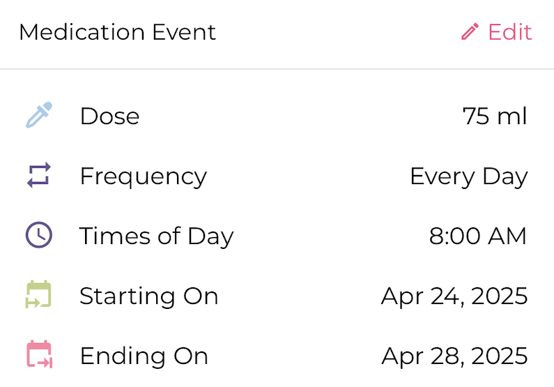Click the green Starting On calendar icon
554x387 pixels.
click(x=39, y=295)
